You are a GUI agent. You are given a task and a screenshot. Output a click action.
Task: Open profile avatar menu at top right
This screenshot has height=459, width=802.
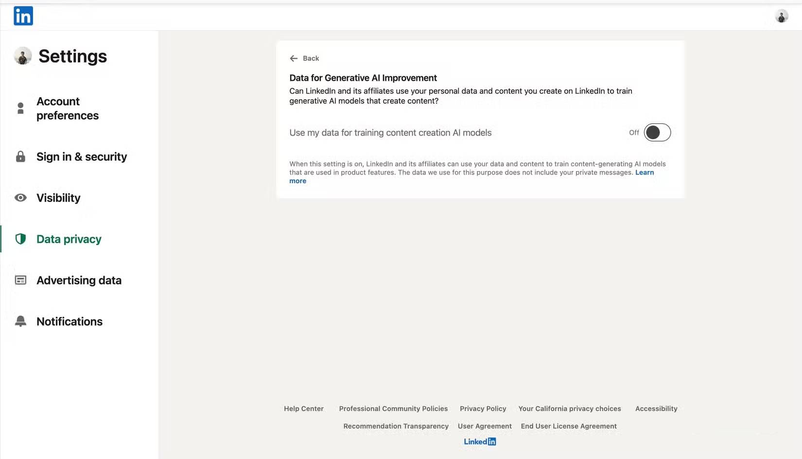pos(781,17)
